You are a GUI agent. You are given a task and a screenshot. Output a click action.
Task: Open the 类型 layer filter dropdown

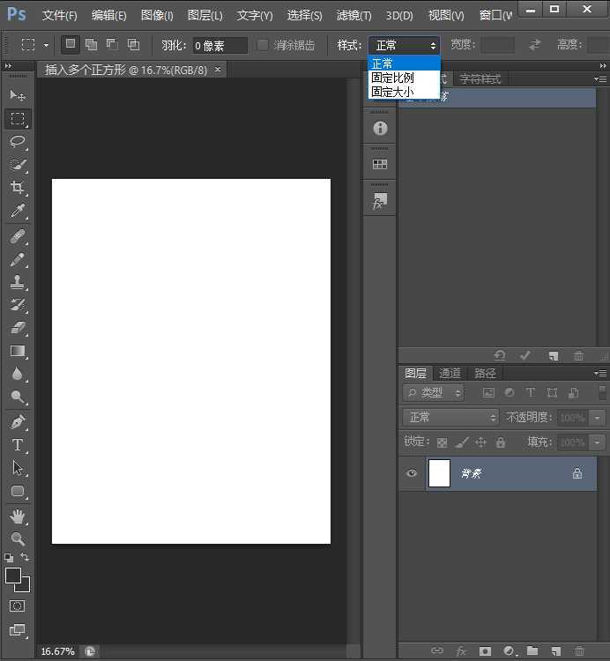[x=435, y=393]
